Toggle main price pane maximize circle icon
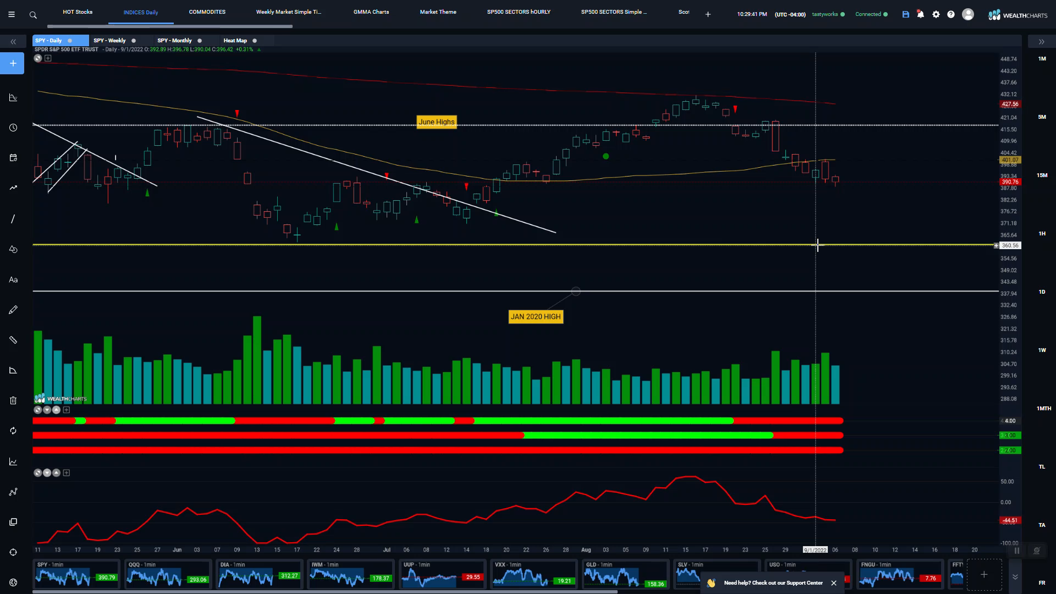Viewport: 1056px width, 594px height. click(x=38, y=58)
